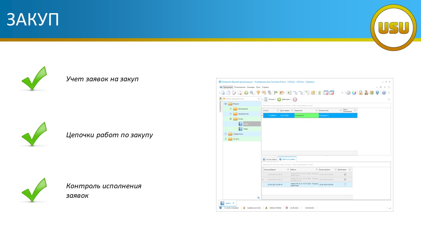Open the Когда сделать column filter button

[x=335, y=169]
